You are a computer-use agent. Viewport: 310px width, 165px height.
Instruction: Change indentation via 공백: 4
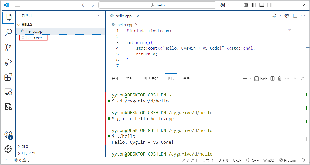pyautogui.click(x=208, y=160)
